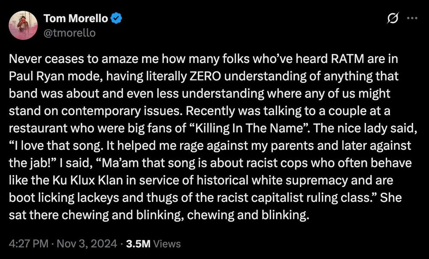Click Tom Morello's verified badge
The width and height of the screenshot is (429, 259).
click(x=115, y=18)
